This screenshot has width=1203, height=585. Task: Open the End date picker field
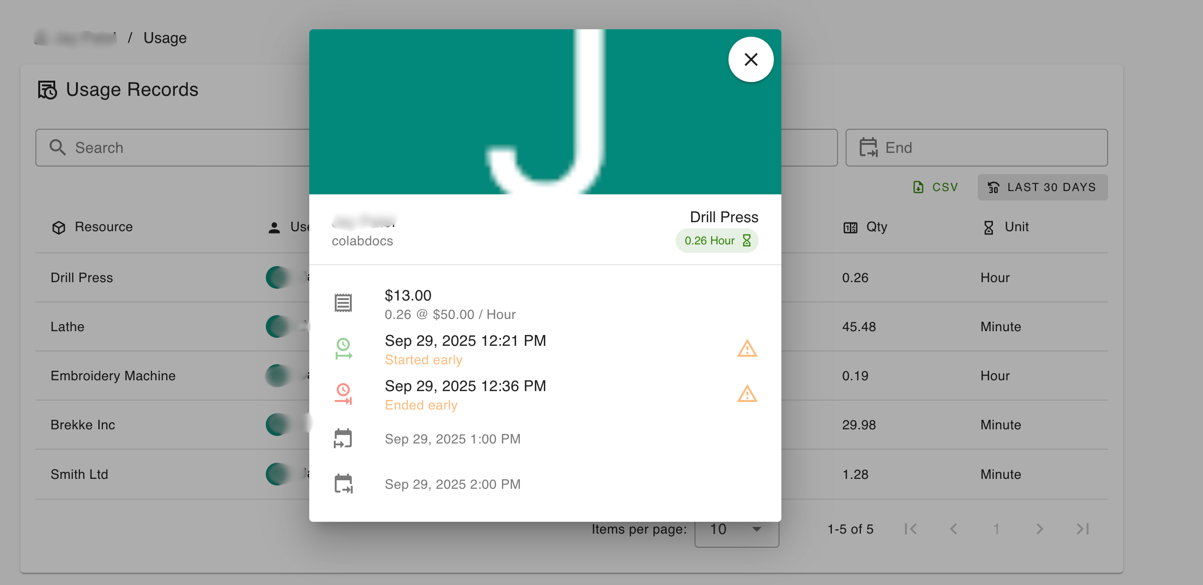976,148
